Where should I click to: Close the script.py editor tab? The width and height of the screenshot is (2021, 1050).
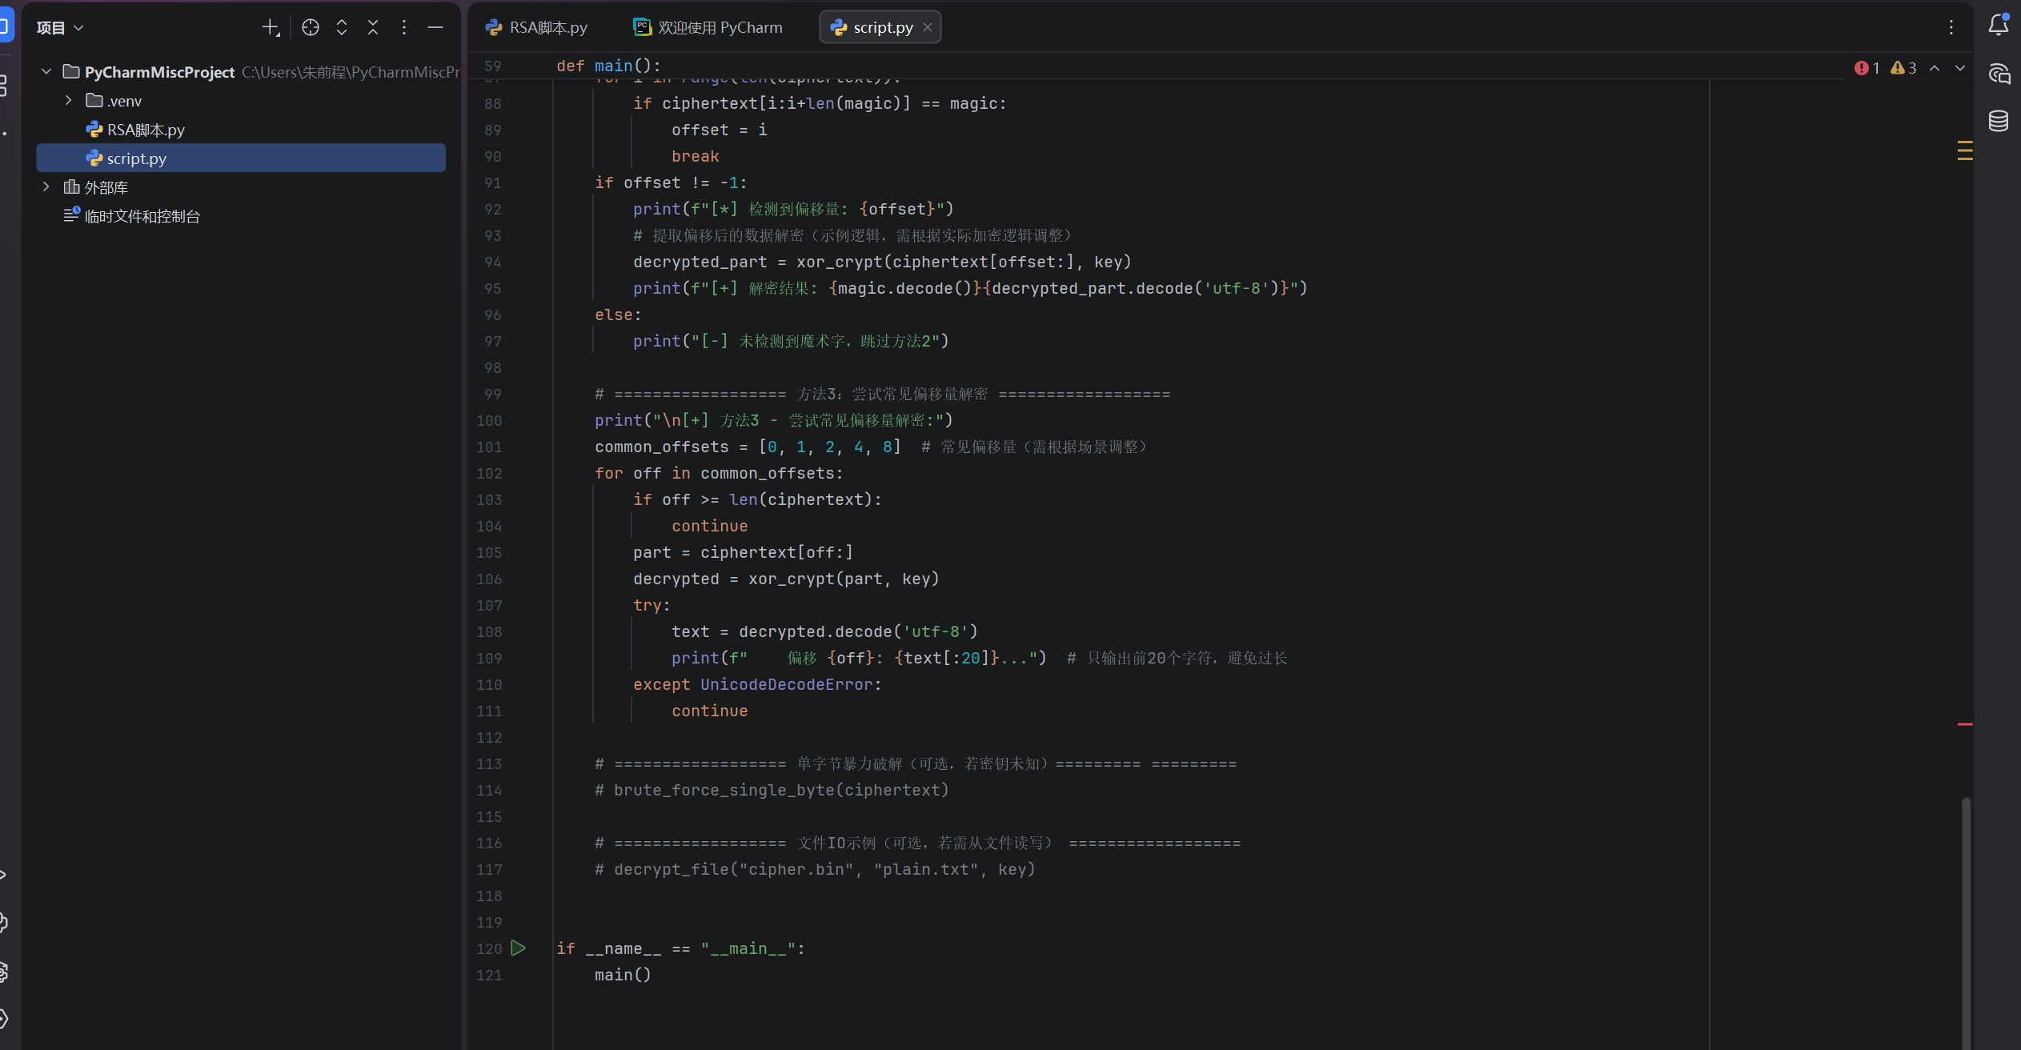(928, 27)
